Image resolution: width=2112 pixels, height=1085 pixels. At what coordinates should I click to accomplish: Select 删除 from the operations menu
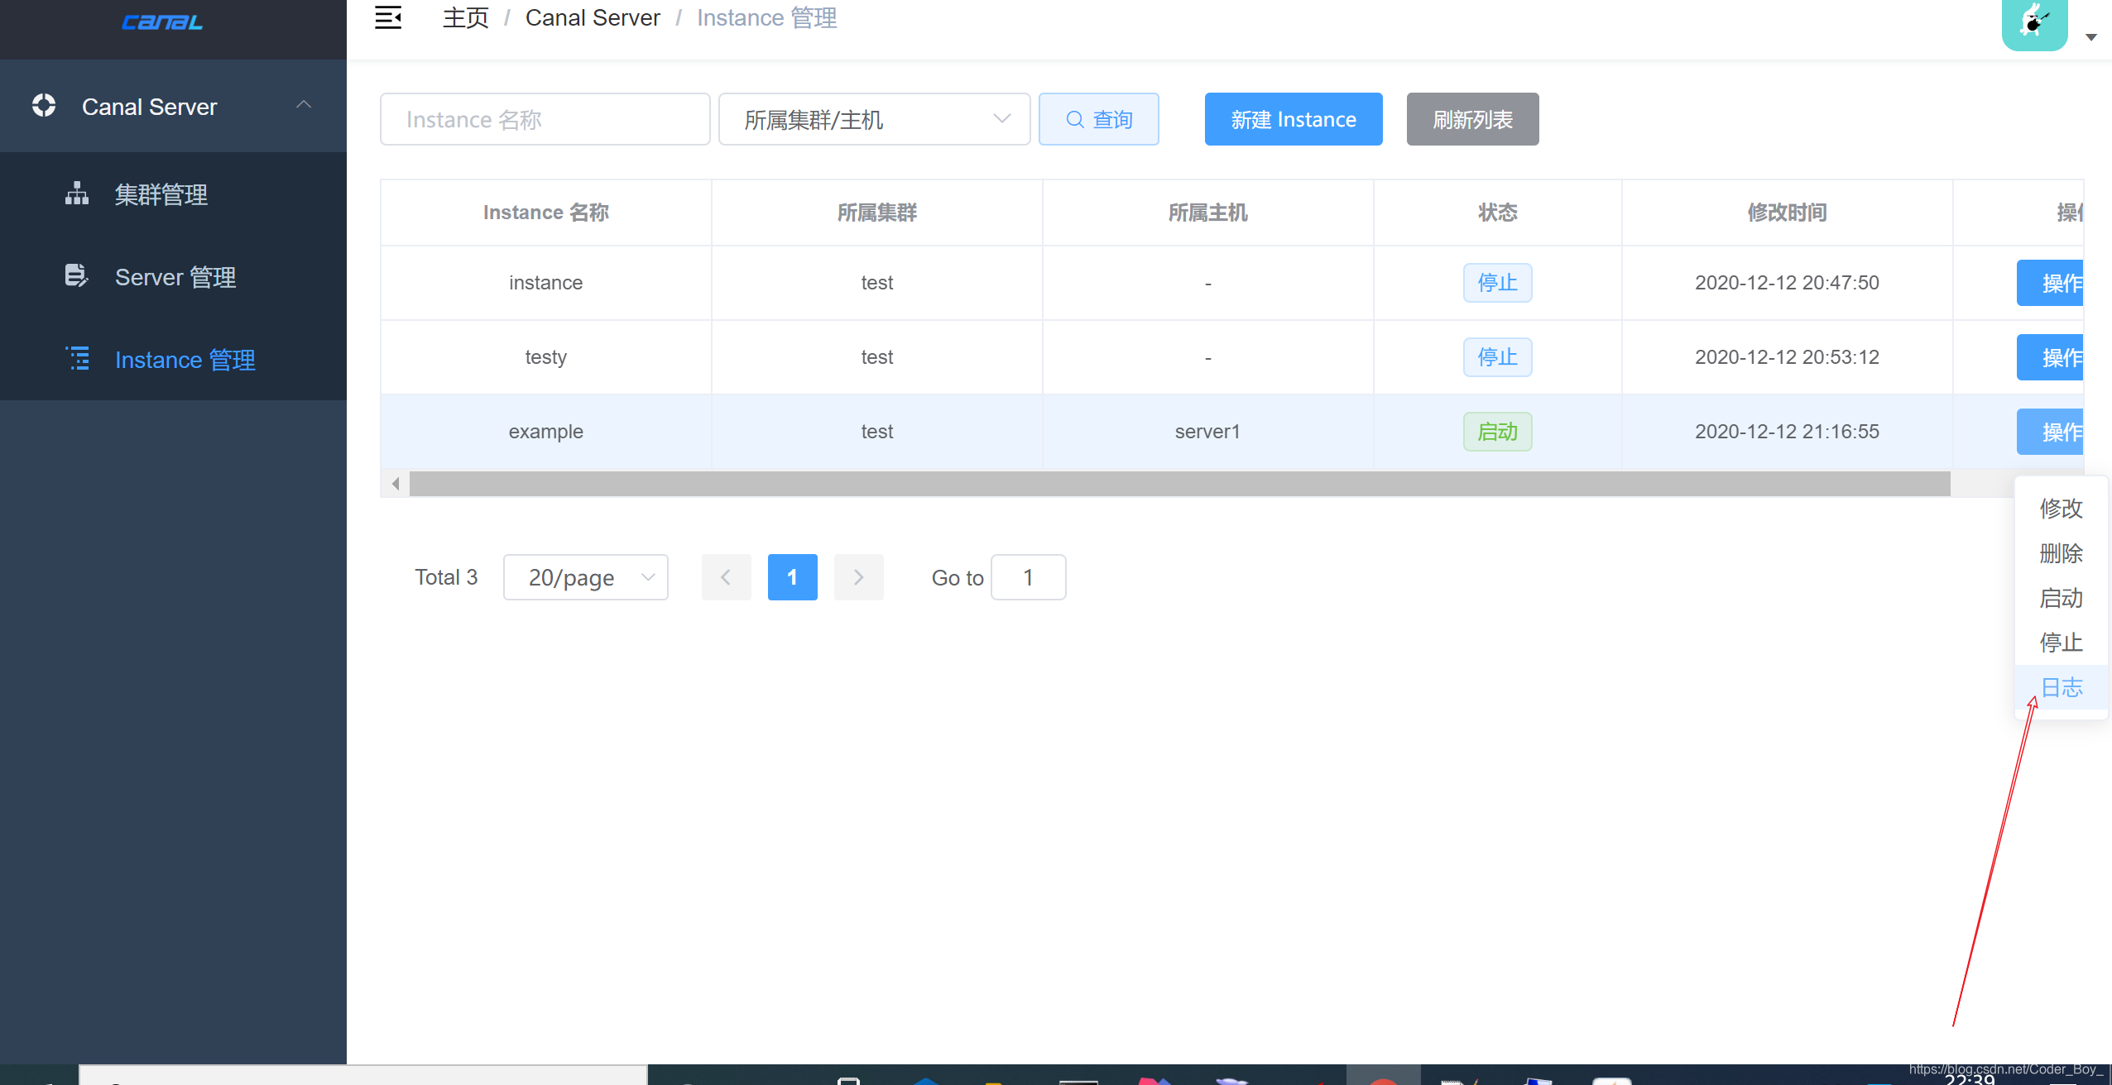[2062, 552]
